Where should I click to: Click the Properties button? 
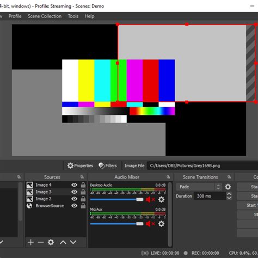(80, 165)
